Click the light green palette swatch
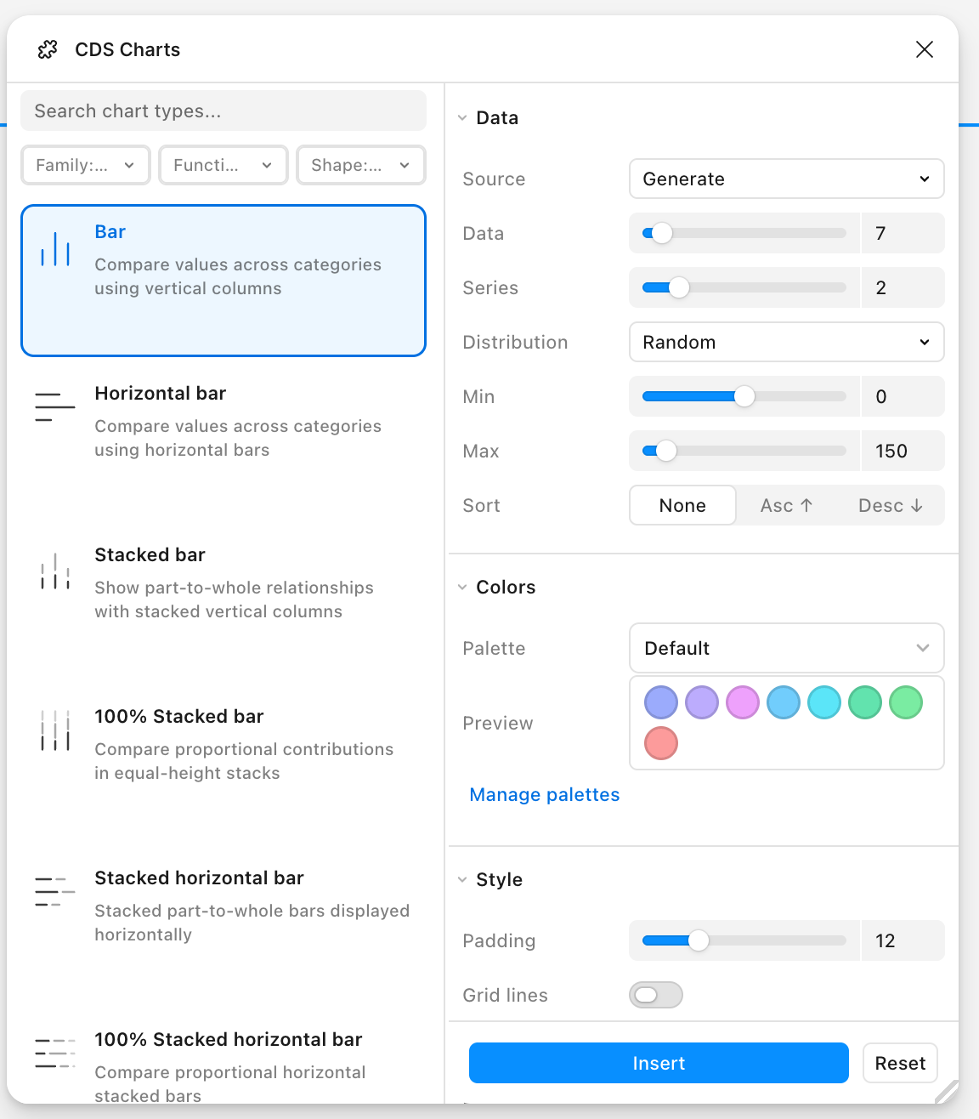 point(906,702)
